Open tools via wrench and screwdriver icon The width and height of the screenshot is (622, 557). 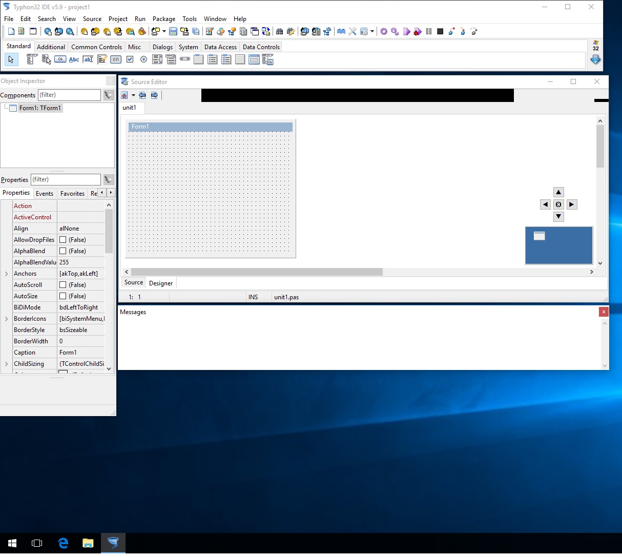(353, 31)
